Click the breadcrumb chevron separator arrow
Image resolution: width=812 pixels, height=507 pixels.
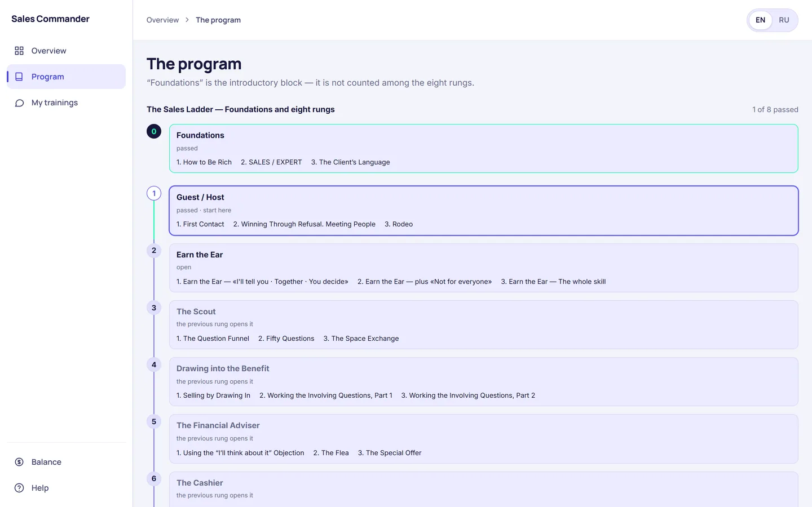click(187, 20)
